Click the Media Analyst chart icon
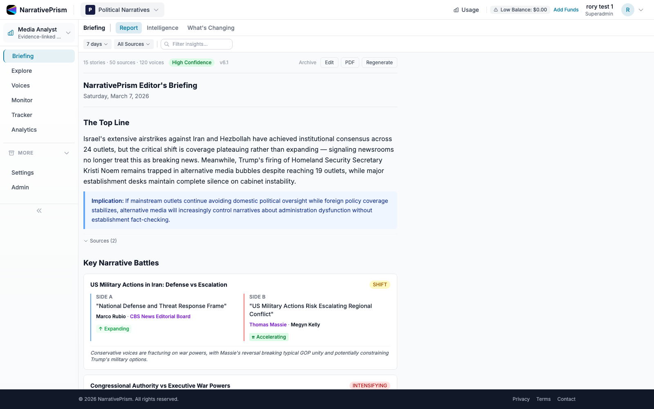The image size is (654, 409). point(10,32)
